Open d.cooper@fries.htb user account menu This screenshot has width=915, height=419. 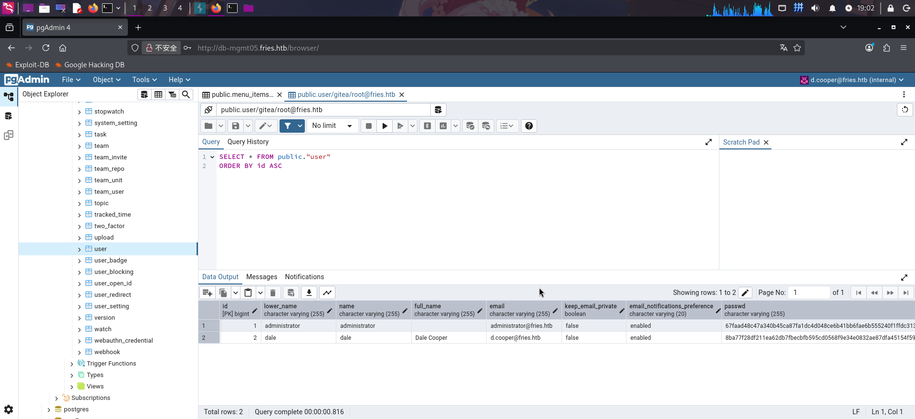[852, 80]
